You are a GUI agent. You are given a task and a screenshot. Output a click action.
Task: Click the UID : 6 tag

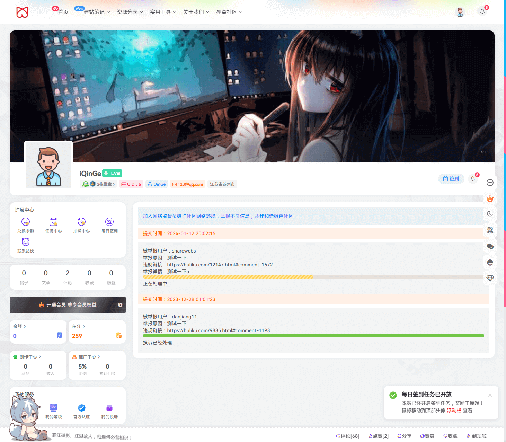click(x=131, y=184)
